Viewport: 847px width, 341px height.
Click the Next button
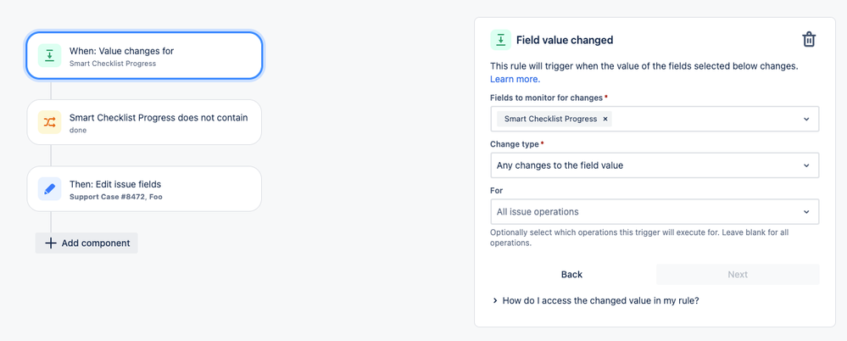(738, 274)
